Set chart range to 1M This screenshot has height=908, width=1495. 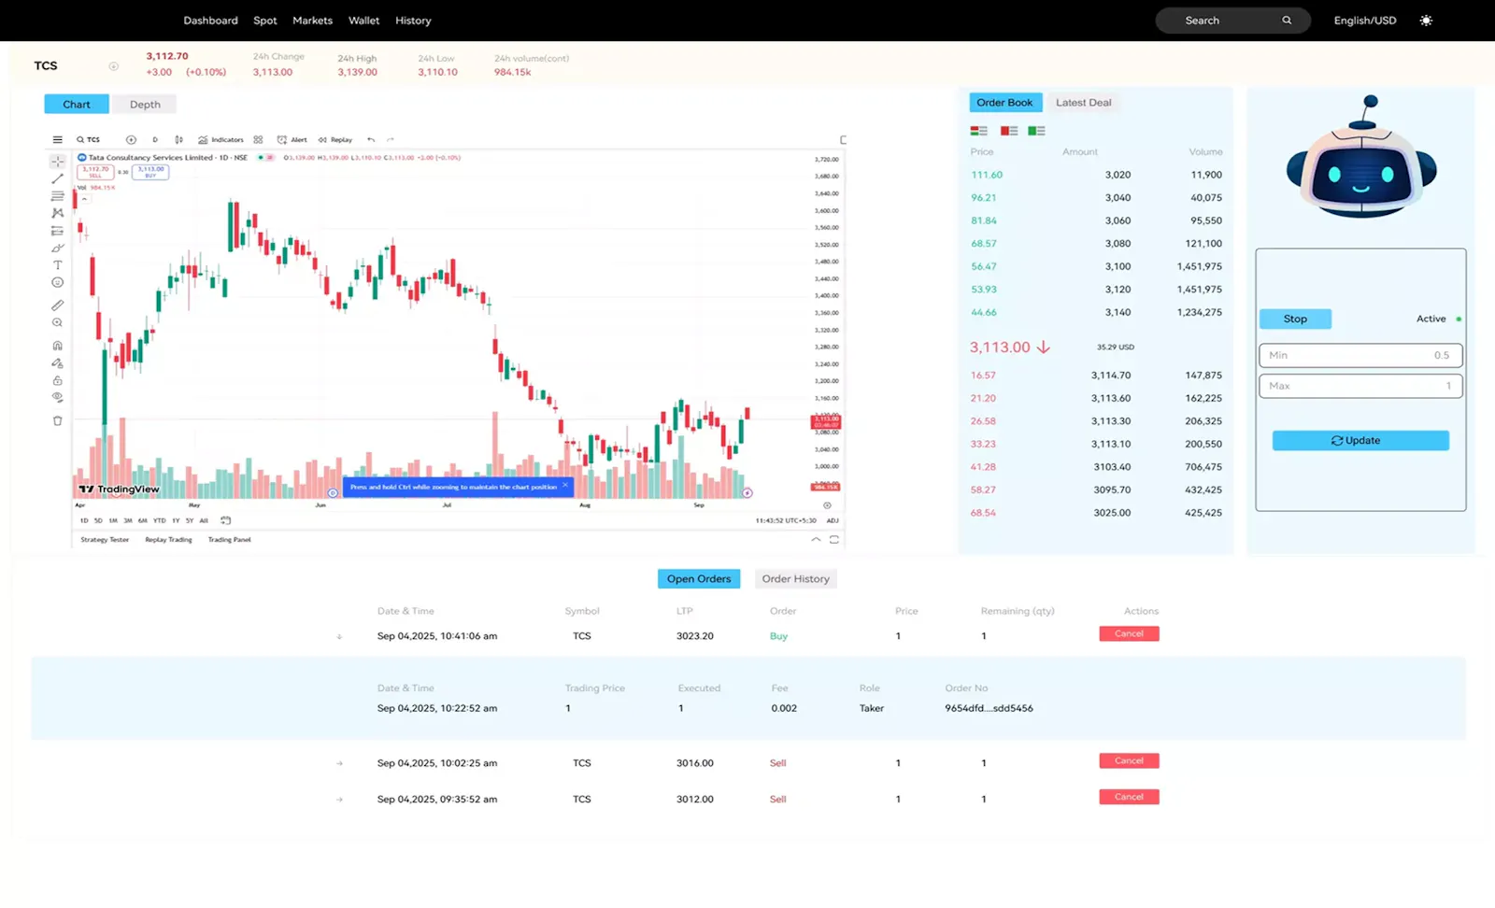pyautogui.click(x=113, y=520)
